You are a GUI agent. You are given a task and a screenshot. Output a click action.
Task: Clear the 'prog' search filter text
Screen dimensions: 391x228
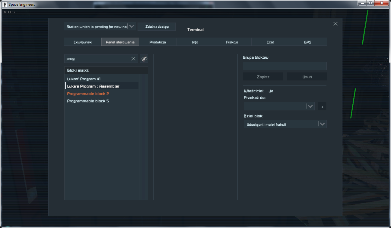133,59
